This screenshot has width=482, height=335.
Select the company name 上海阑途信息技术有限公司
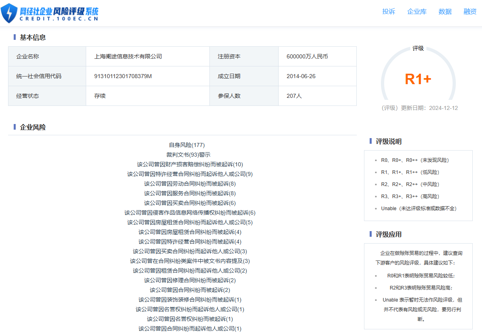click(128, 56)
